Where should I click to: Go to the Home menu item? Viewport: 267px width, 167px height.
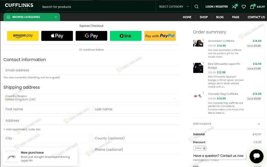(x=187, y=17)
